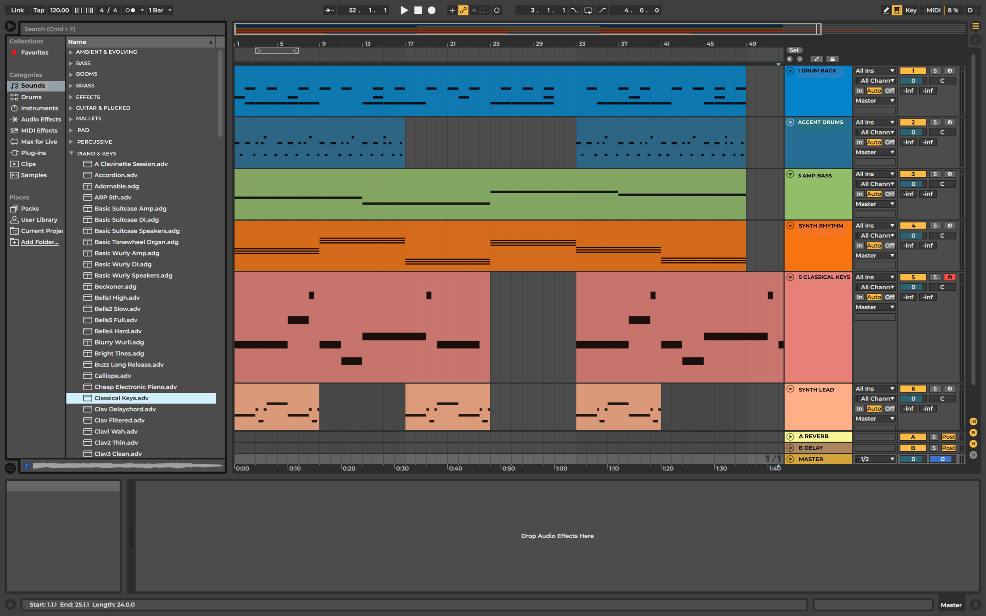The image size is (986, 616).
Task: Open the Samples category icon
Action: (14, 175)
